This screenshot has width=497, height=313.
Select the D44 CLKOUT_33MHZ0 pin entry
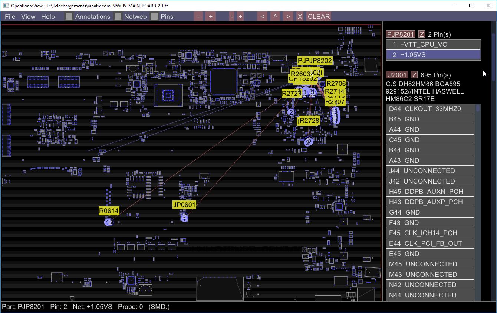[430, 109]
